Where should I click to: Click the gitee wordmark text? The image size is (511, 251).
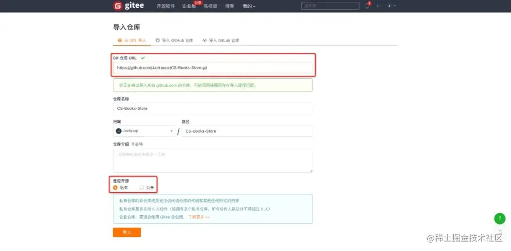pyautogui.click(x=134, y=6)
